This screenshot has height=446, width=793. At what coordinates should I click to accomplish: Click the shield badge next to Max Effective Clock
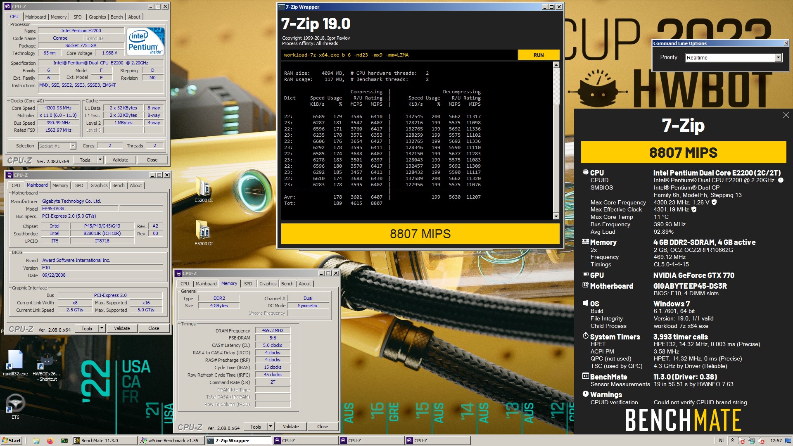coord(694,209)
